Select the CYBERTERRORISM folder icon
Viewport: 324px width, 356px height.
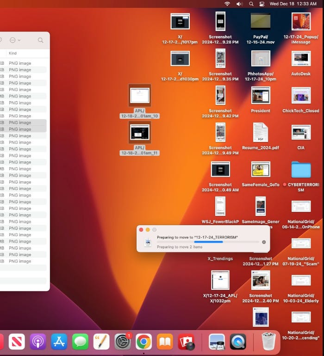301,169
